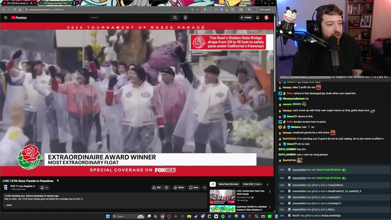The image size is (391, 220).
Task: Switch to the 2026 Rose Parade tab
Action: click(18, 3)
